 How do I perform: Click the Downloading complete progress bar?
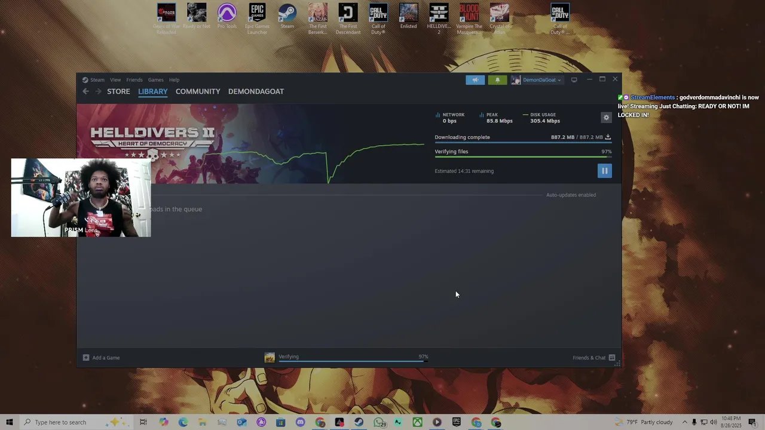coord(523,143)
